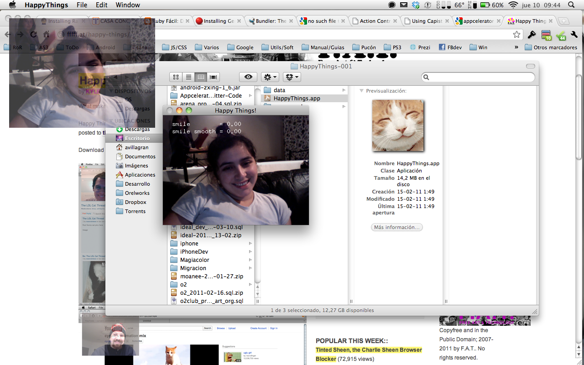584x365 pixels.
Task: Collapse the Previsualización section
Action: (362, 91)
